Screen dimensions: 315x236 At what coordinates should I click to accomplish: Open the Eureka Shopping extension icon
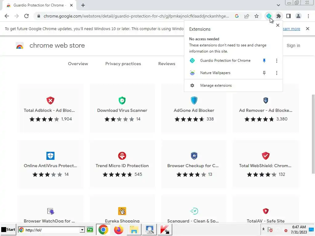click(122, 211)
